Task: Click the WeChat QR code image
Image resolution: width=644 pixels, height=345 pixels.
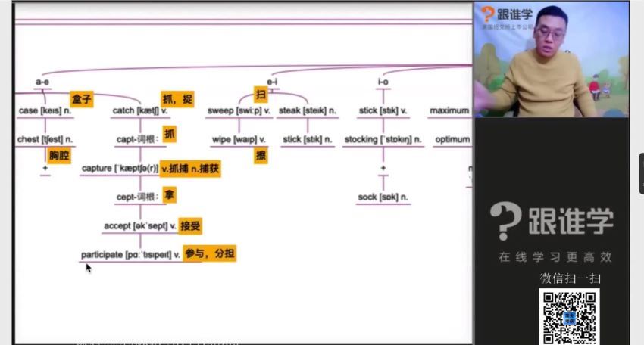Action: [569, 315]
